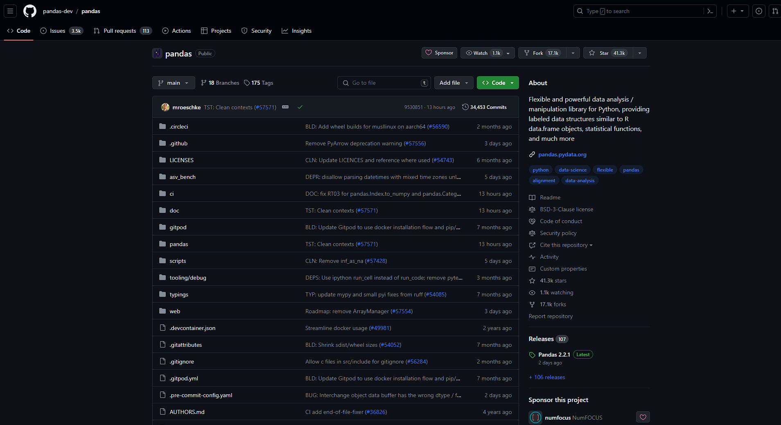Fork the pandas repository

543,53
